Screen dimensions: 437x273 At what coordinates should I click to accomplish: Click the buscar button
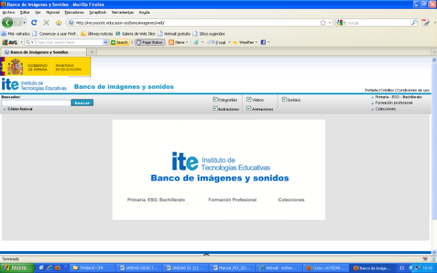82,103
